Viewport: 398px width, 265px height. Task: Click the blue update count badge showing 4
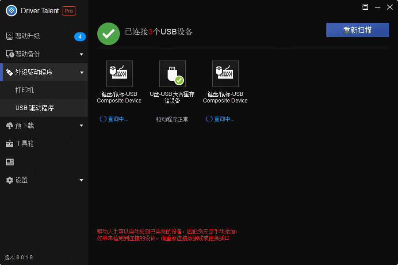[80, 37]
